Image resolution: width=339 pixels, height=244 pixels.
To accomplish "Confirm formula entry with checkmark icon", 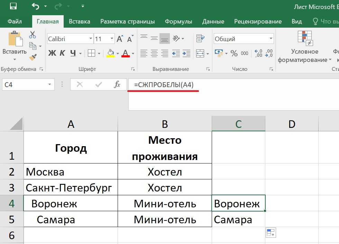I will (99, 84).
